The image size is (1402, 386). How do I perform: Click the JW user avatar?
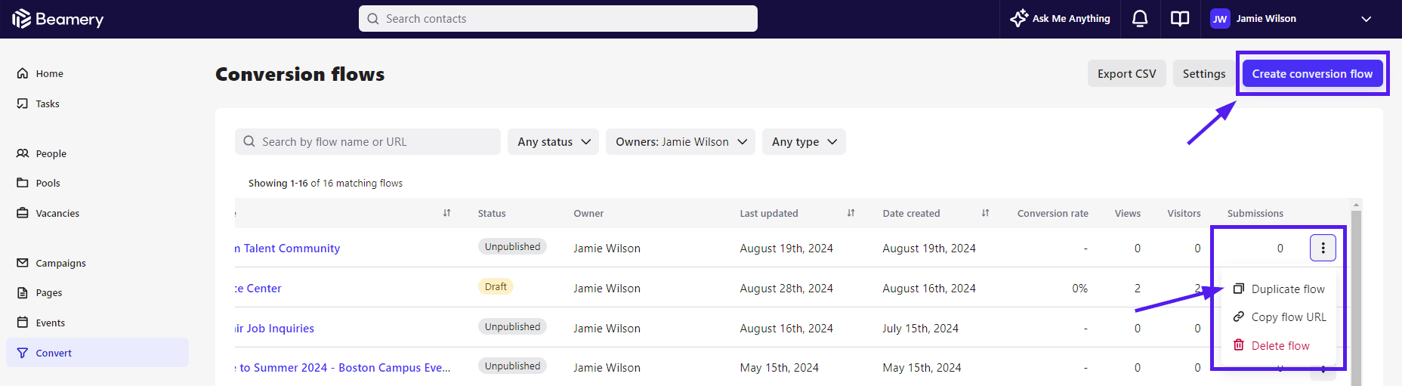pyautogui.click(x=1219, y=19)
